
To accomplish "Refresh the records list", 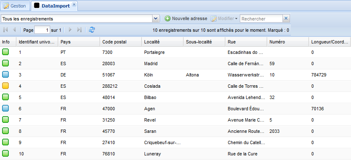I will pyautogui.click(x=92, y=30).
